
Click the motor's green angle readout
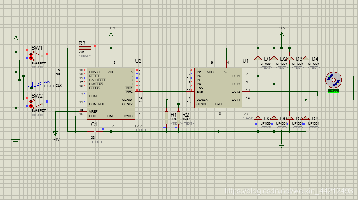coord(333,91)
